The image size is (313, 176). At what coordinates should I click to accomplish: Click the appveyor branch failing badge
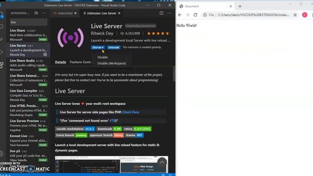pyautogui.click(x=106, y=135)
